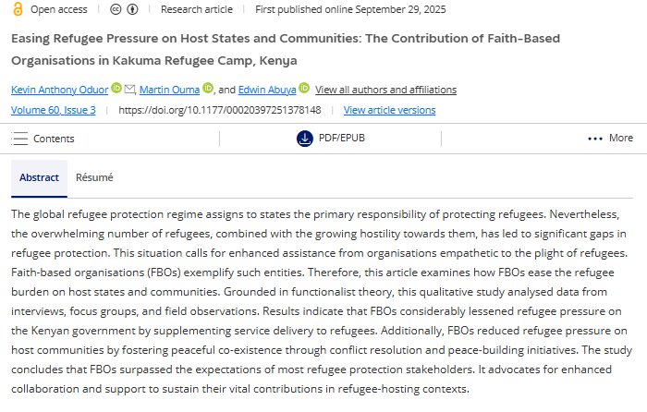Click View article versions link
647x412 pixels.
tap(389, 110)
